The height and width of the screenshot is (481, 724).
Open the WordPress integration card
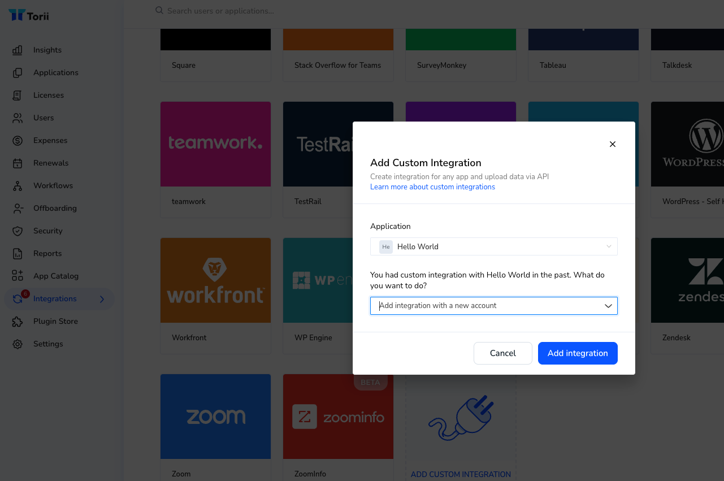(687, 160)
